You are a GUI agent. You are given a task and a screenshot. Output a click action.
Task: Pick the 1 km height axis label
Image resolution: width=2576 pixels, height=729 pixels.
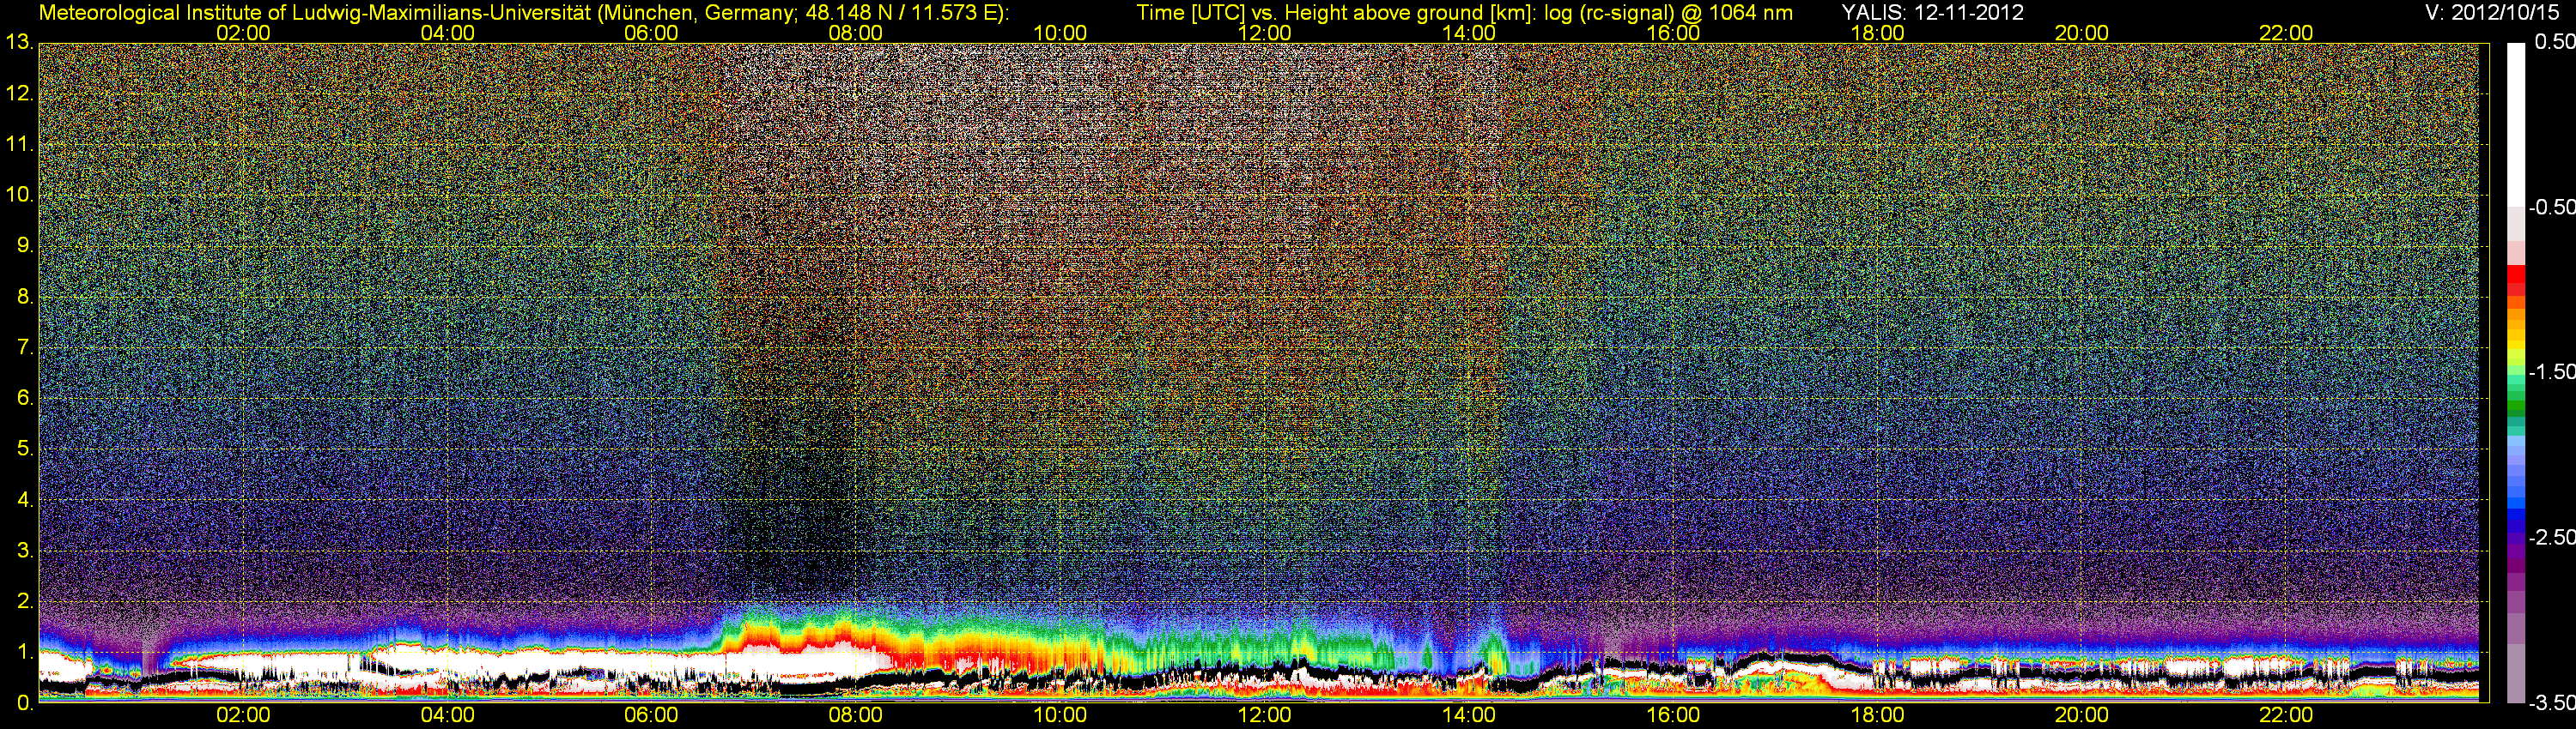point(25,652)
